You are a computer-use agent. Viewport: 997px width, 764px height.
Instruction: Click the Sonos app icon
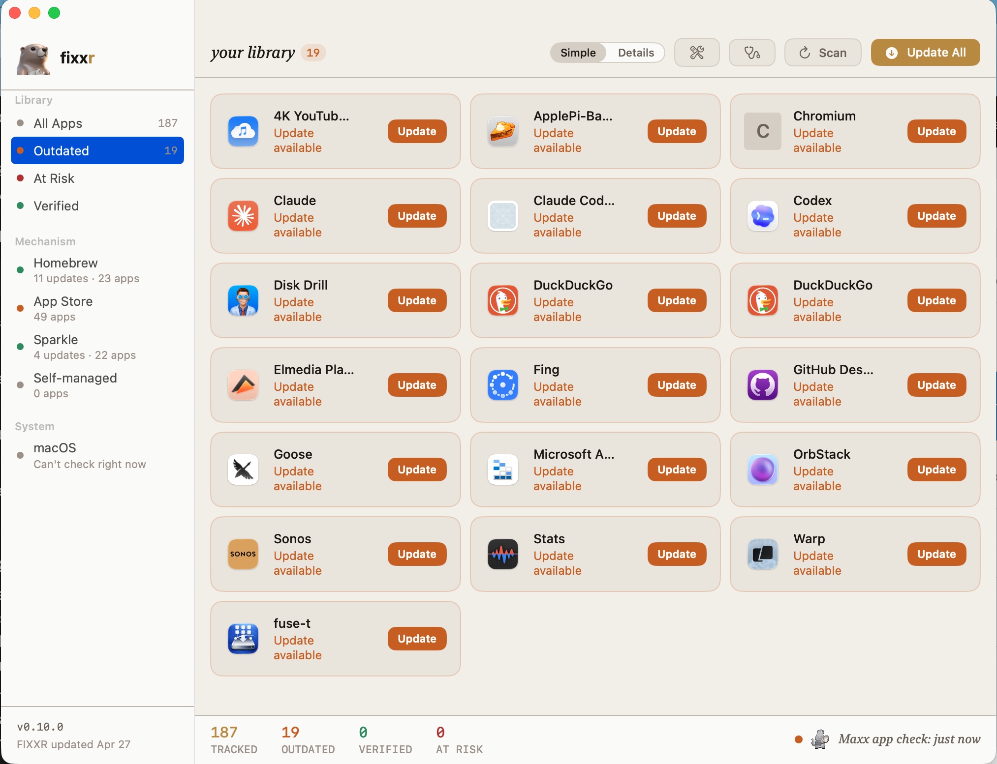pyautogui.click(x=243, y=554)
